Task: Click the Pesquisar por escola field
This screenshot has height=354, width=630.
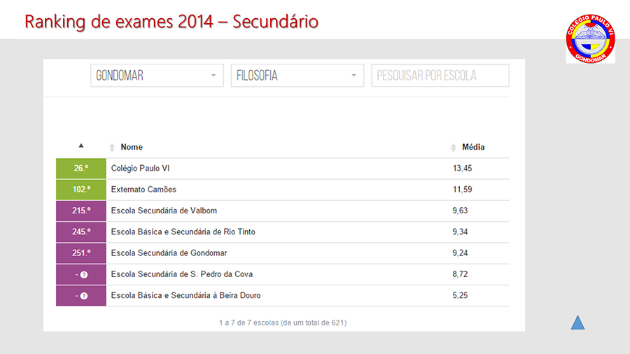Action: (x=440, y=76)
